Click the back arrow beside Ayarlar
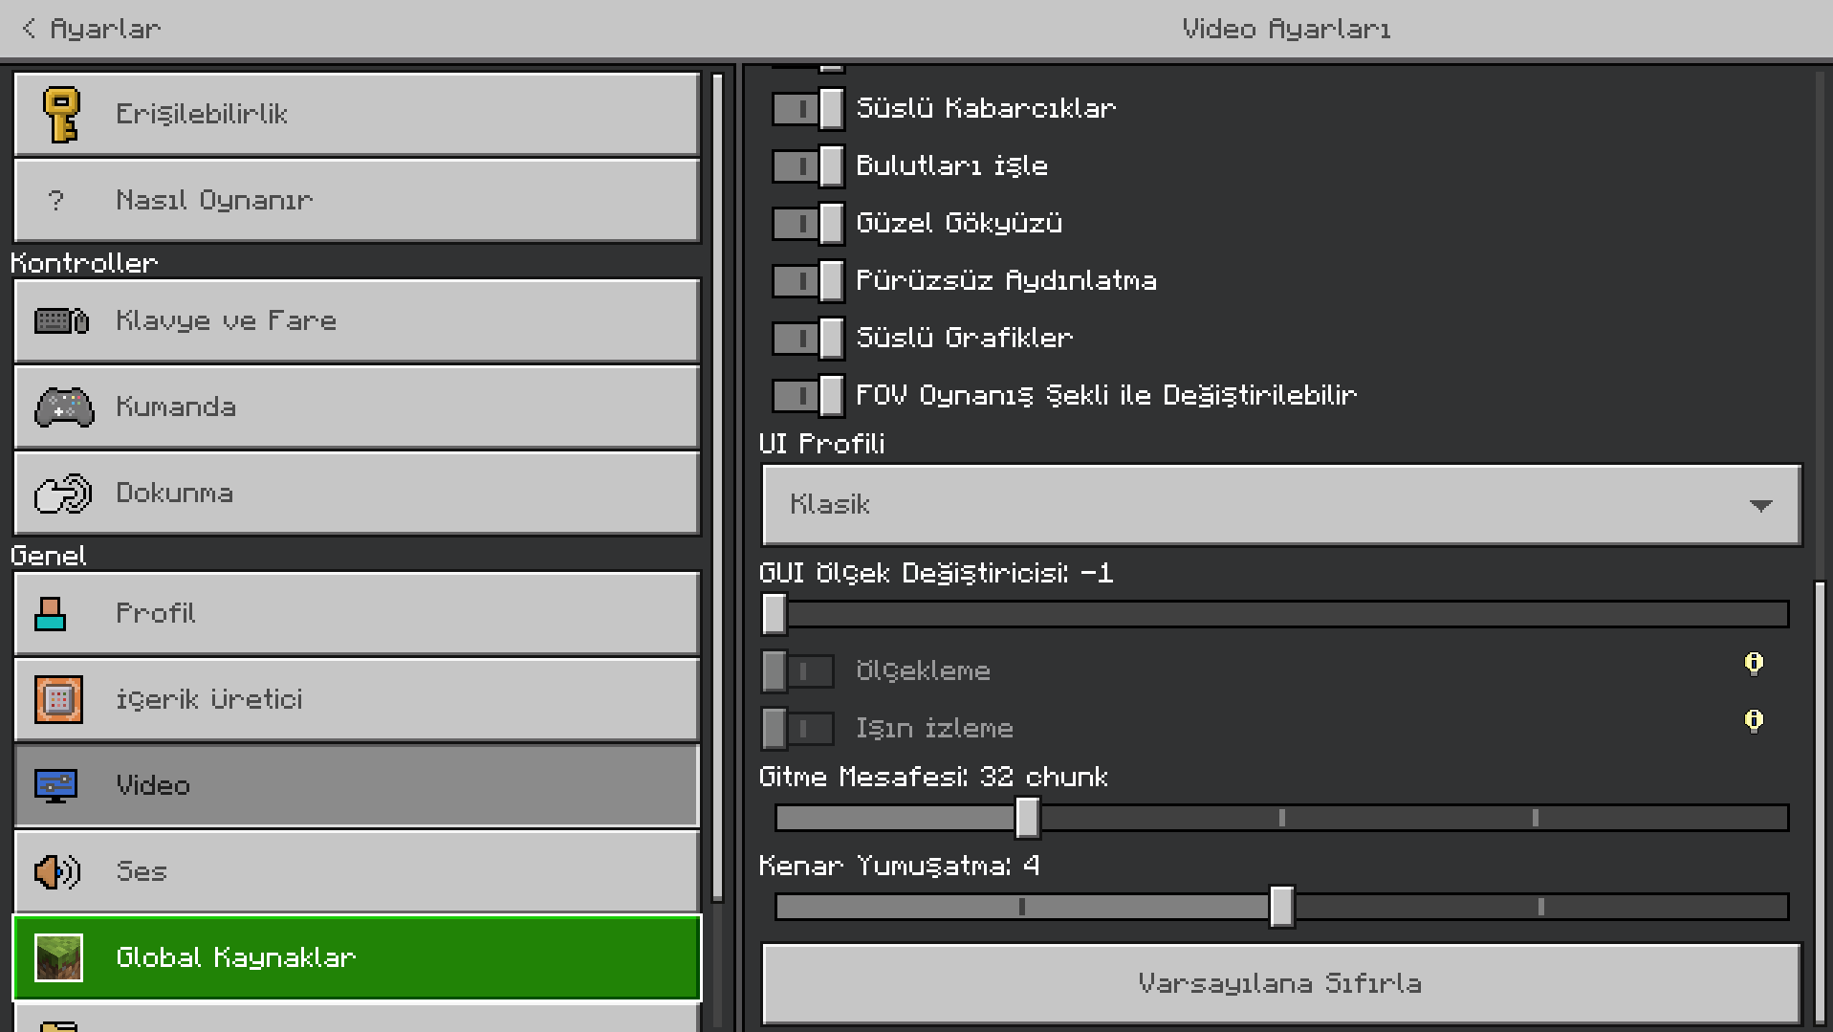Image resolution: width=1833 pixels, height=1032 pixels. pos(29,29)
